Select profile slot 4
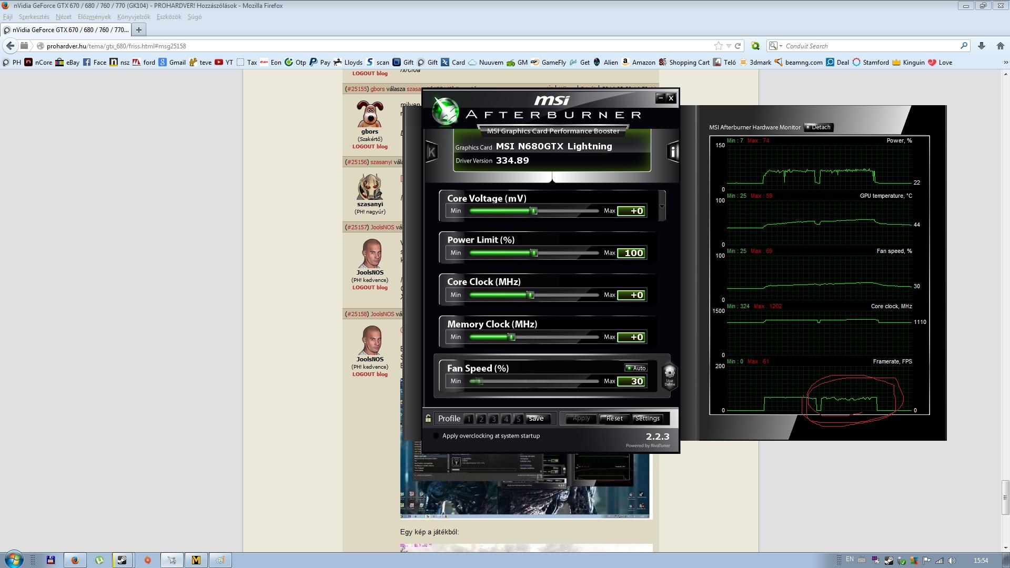 pos(506,419)
